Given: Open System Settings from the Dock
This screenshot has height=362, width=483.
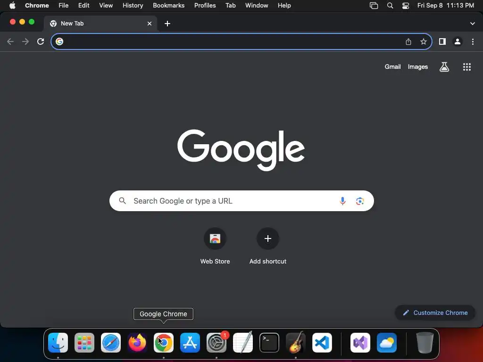Looking at the screenshot, I should 216,343.
